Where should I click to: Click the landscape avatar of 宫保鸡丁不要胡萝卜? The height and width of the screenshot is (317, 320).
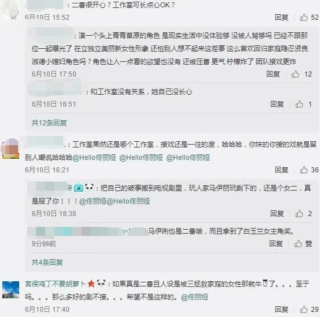tap(11, 290)
